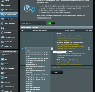Turn off Web & Apps Filters switch
The image size is (95, 92).
[51, 23]
